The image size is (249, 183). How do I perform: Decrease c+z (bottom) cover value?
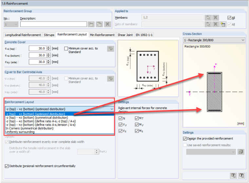(48, 57)
